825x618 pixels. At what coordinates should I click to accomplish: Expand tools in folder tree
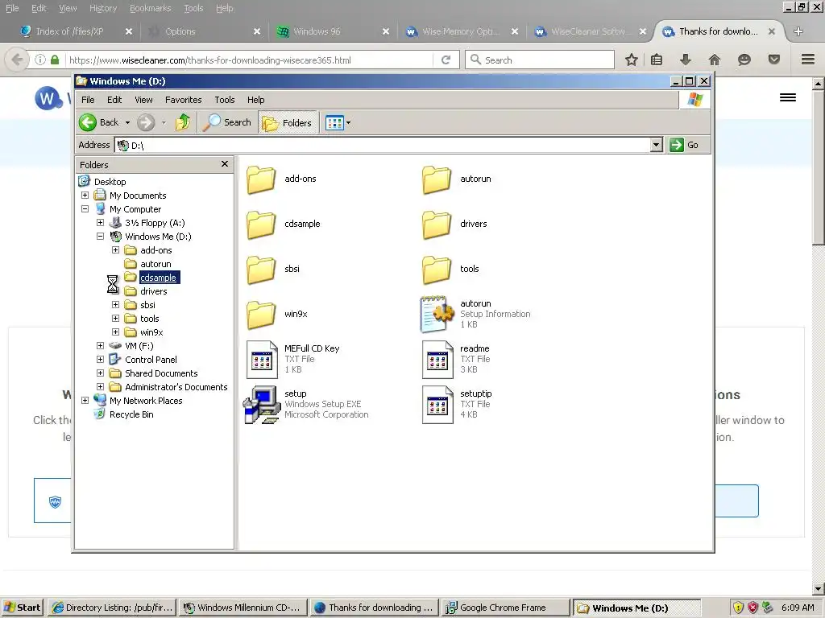(x=115, y=318)
